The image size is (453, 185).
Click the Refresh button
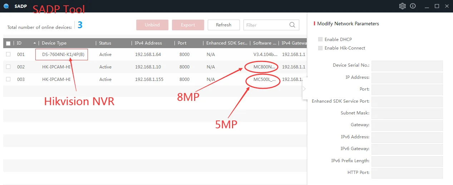[x=224, y=25]
